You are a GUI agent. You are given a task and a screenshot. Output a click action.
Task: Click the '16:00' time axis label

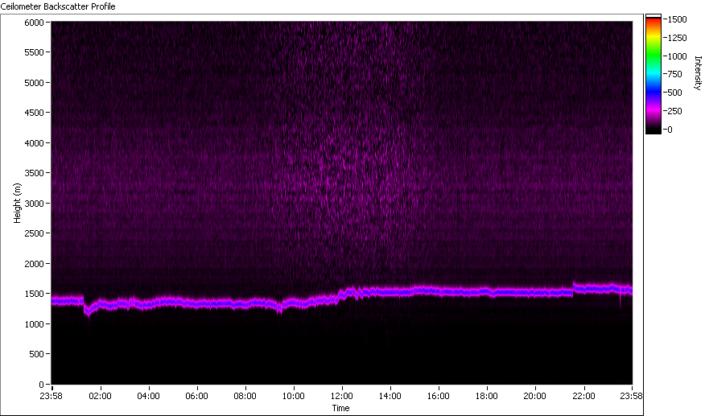pyautogui.click(x=439, y=396)
